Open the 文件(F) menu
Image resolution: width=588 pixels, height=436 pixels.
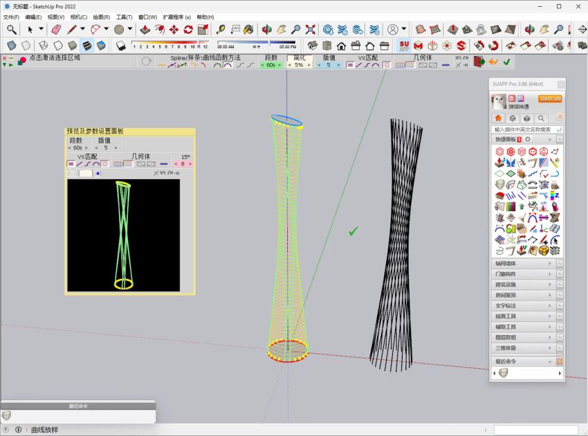tap(11, 17)
